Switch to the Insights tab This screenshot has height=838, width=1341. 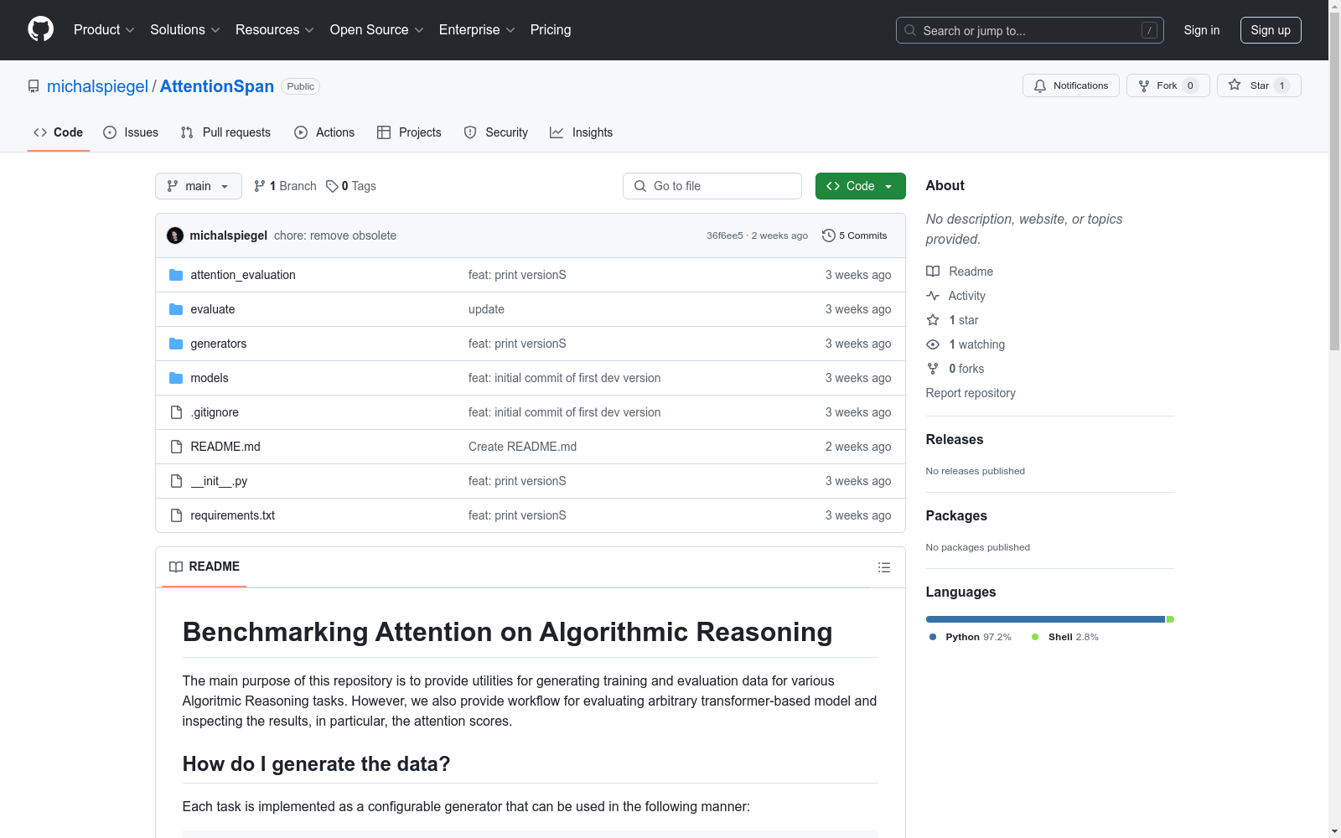tap(582, 132)
